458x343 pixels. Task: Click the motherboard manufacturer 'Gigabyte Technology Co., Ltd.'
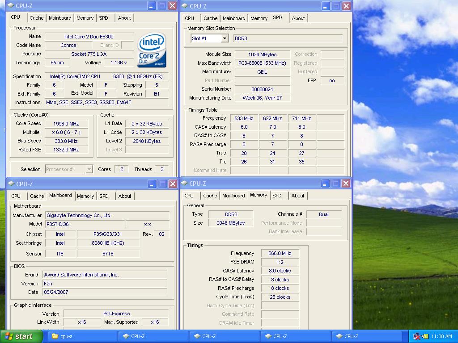107,215
